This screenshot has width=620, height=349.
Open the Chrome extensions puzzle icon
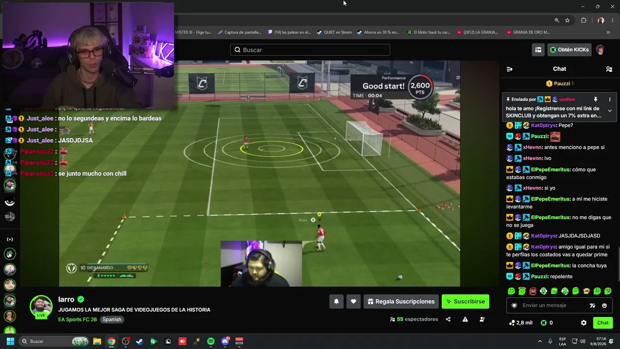click(x=584, y=20)
